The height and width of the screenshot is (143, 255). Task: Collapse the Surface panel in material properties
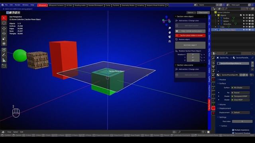(218, 83)
